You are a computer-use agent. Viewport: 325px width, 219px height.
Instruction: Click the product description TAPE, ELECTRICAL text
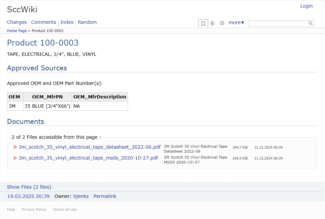pyautogui.click(x=51, y=54)
